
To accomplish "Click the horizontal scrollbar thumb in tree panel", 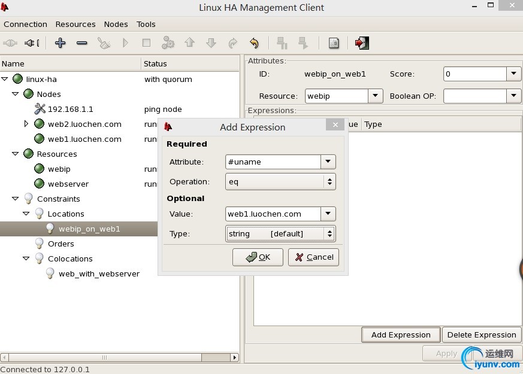I will click(x=105, y=358).
